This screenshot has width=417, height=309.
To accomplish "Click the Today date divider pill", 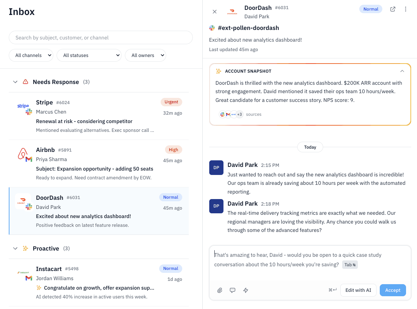I will tap(310, 147).
